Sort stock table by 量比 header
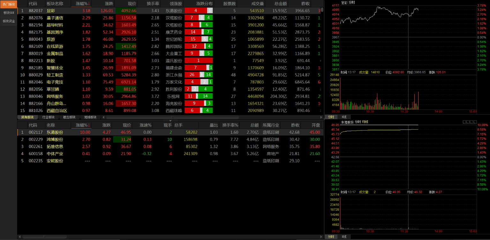 (209, 125)
